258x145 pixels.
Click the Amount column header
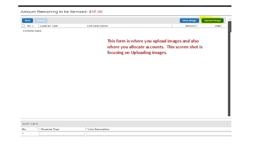191,26
